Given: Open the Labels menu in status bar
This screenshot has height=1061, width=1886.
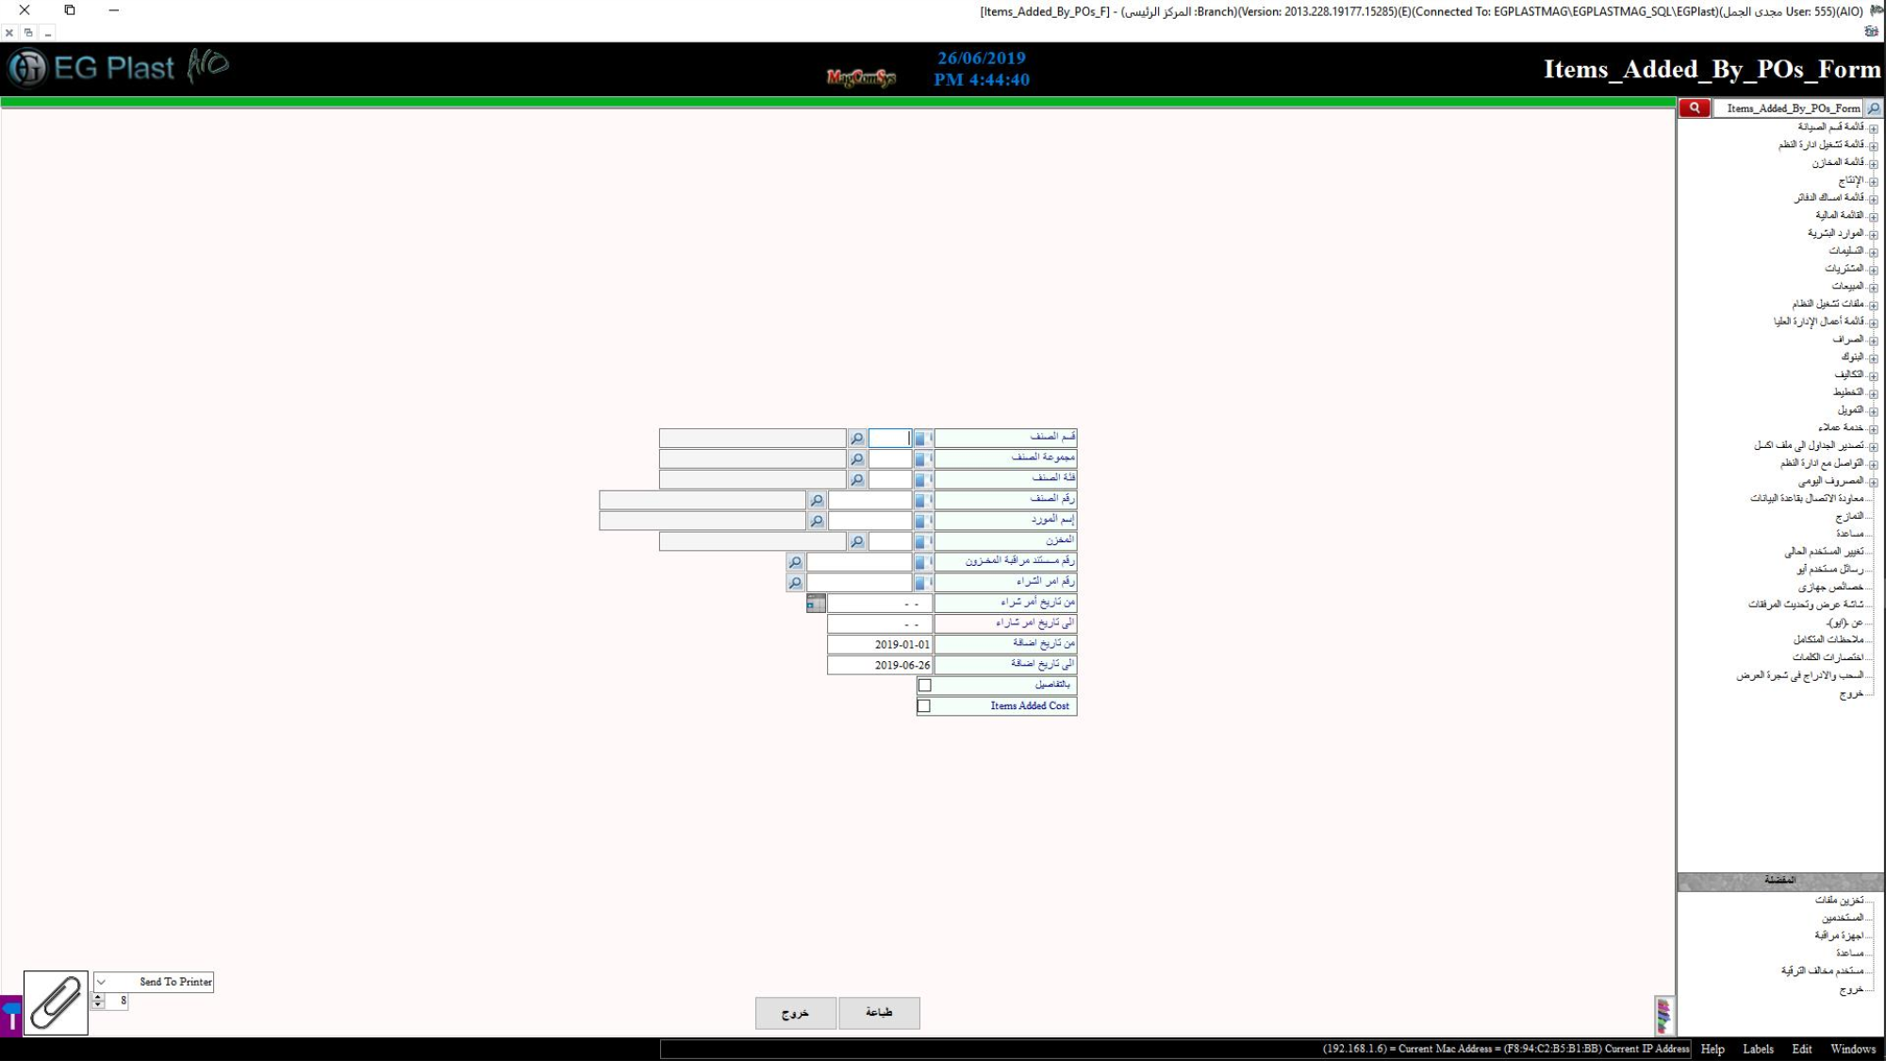Looking at the screenshot, I should click(1758, 1049).
